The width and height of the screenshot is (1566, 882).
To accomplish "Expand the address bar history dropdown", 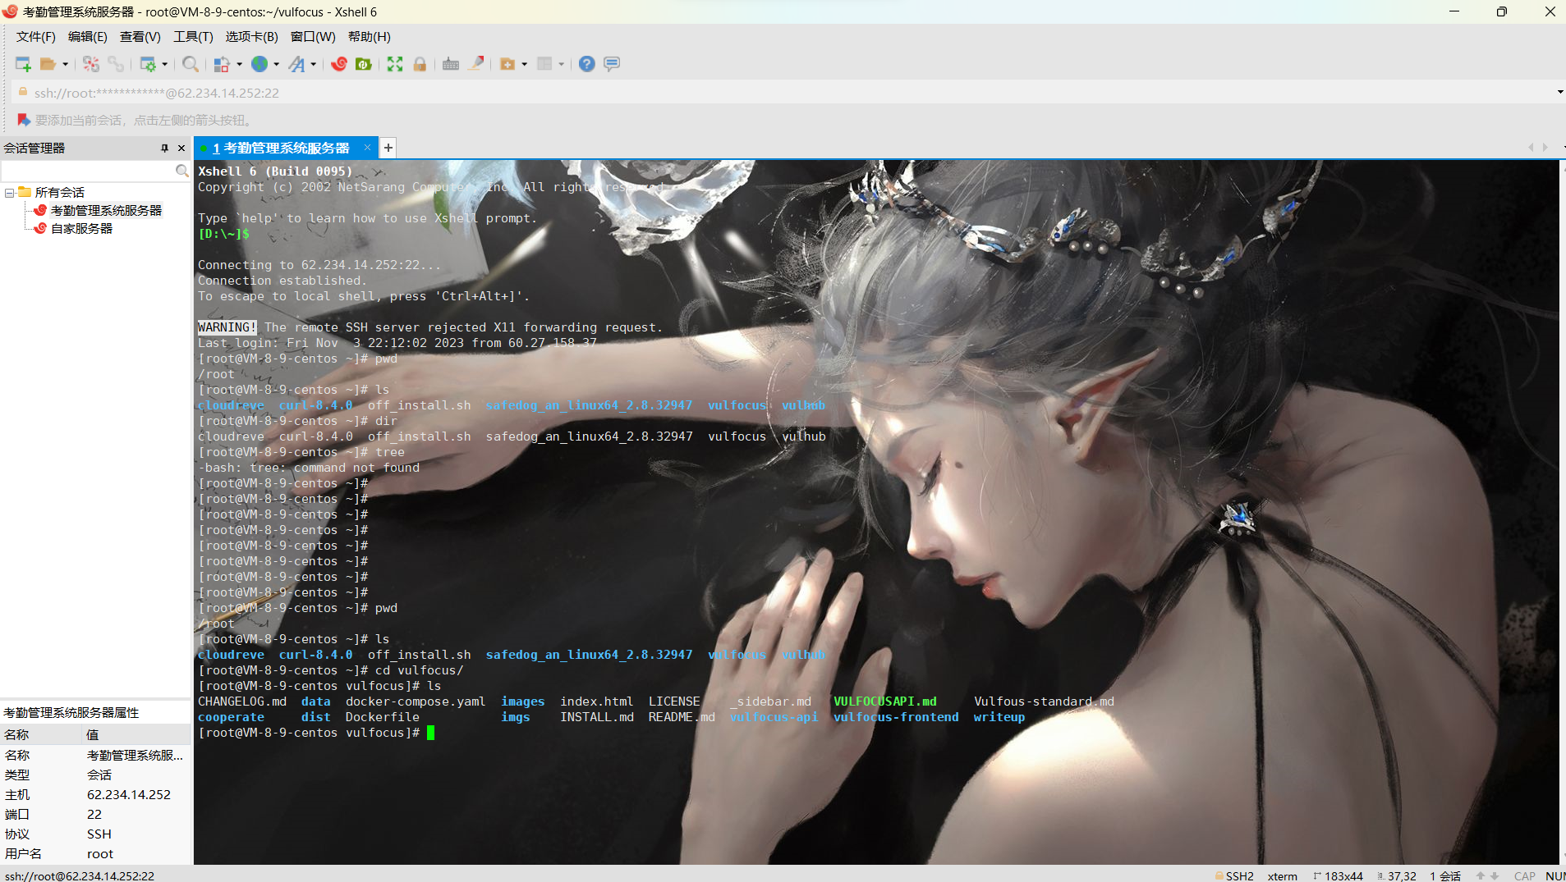I will (x=1559, y=92).
